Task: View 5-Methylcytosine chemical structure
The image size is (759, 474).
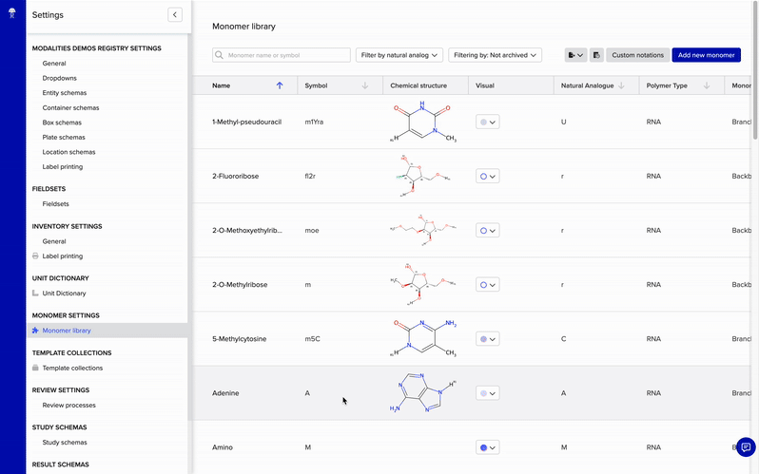Action: click(423, 338)
